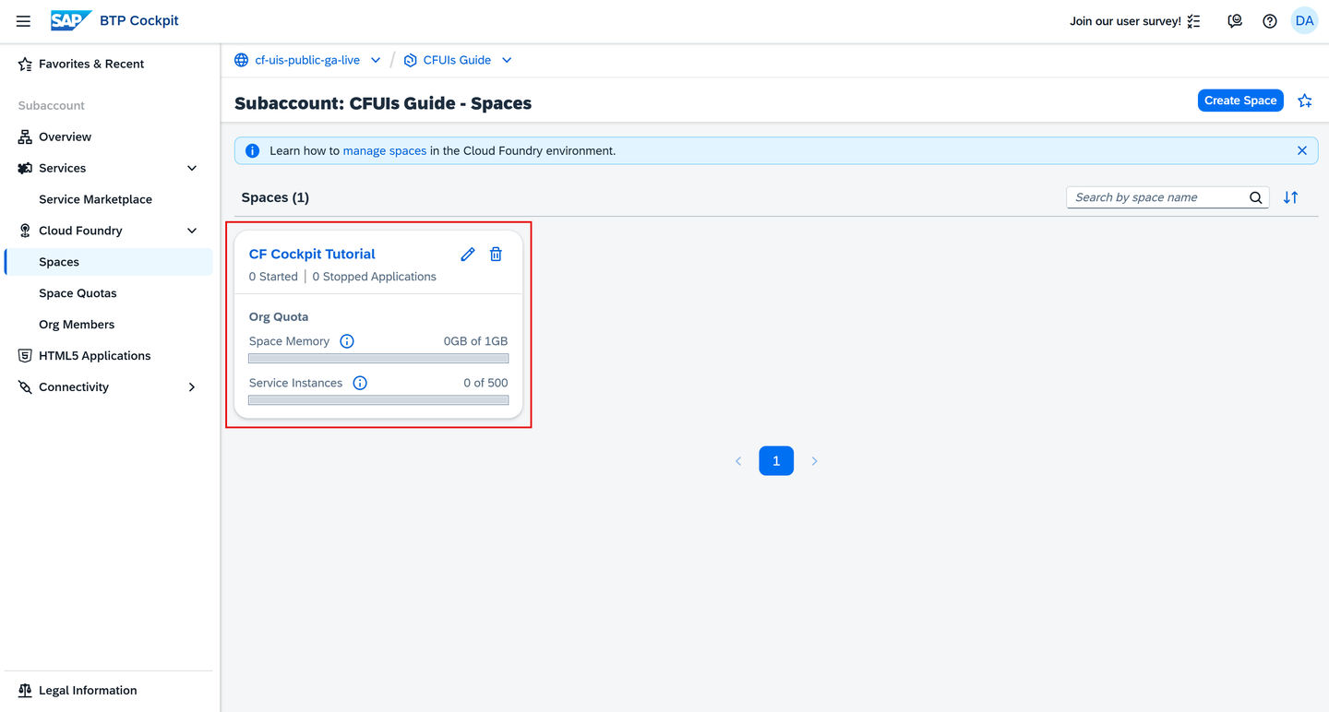Select Spaces in the sidebar
Viewport: 1329px width, 712px height.
click(109, 262)
